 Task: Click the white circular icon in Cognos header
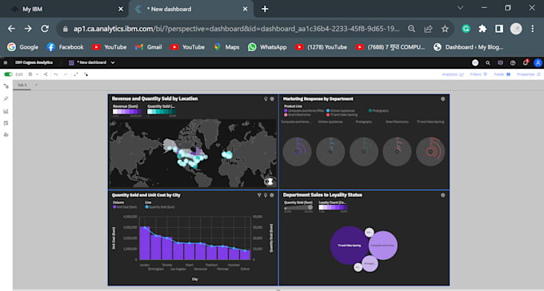click(x=475, y=63)
